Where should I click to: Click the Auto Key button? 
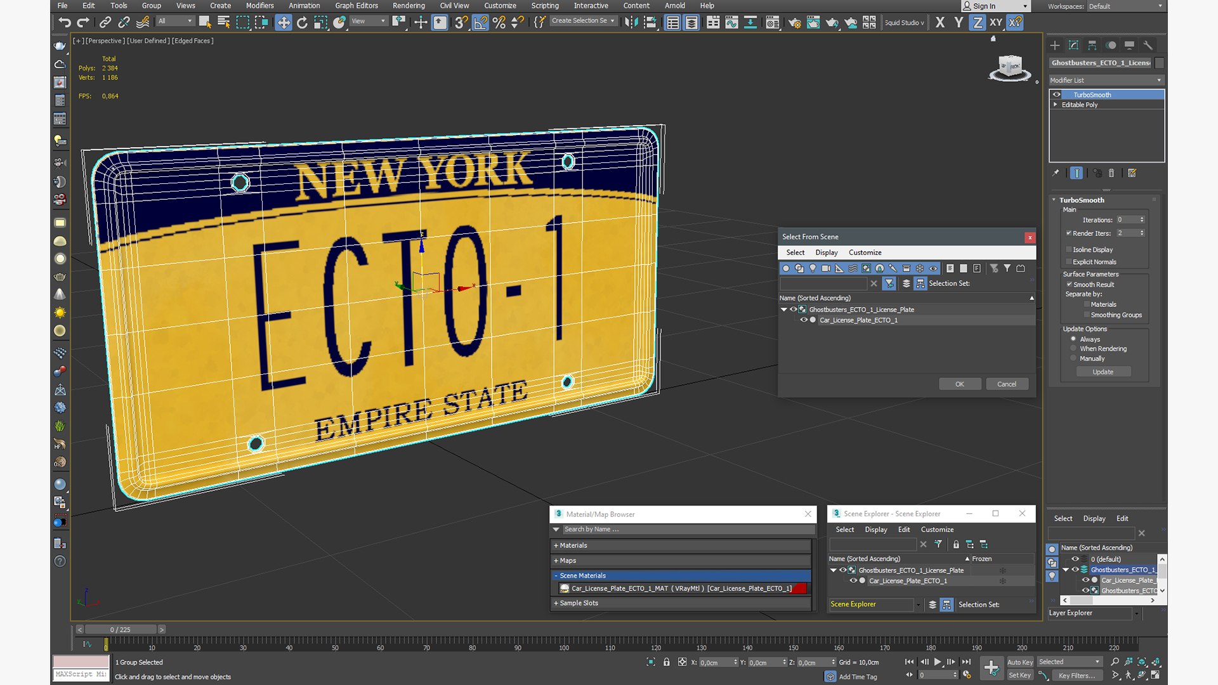click(x=1020, y=662)
